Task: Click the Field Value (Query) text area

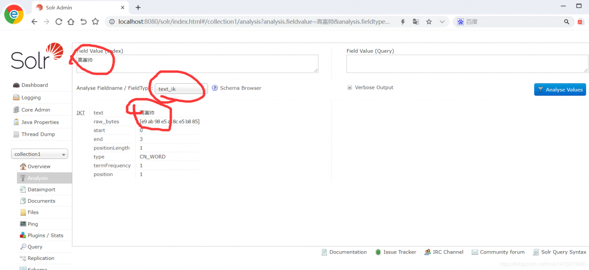Action: (467, 64)
